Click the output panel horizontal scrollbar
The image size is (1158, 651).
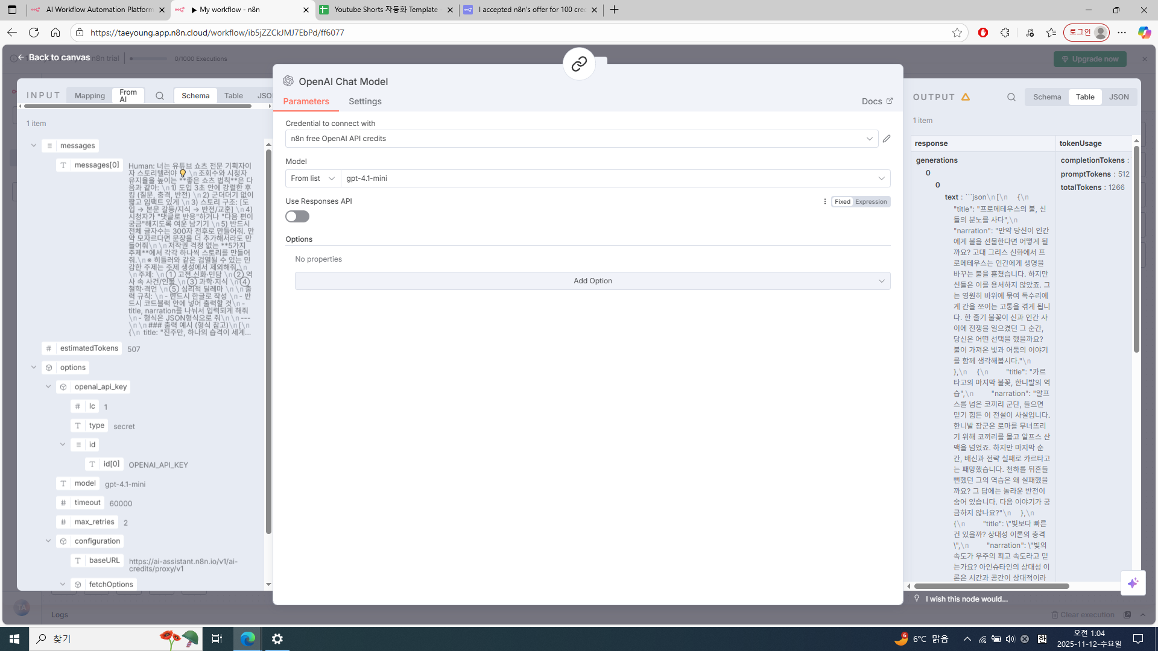pyautogui.click(x=991, y=586)
